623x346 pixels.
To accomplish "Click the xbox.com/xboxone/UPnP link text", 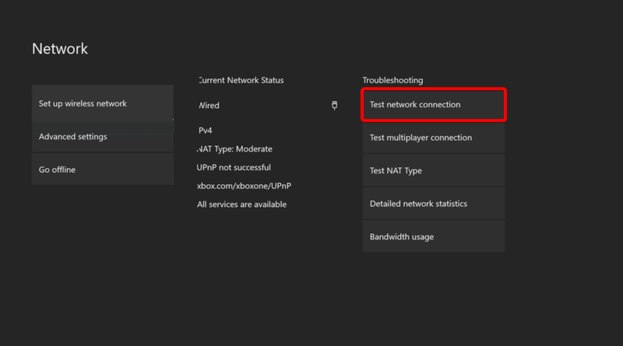I will tap(244, 186).
